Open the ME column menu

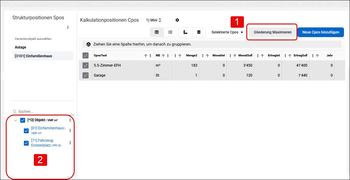click(x=168, y=56)
